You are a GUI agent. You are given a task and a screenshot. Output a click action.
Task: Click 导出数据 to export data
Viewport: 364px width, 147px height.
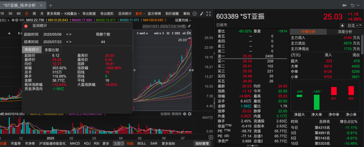click(x=89, y=14)
